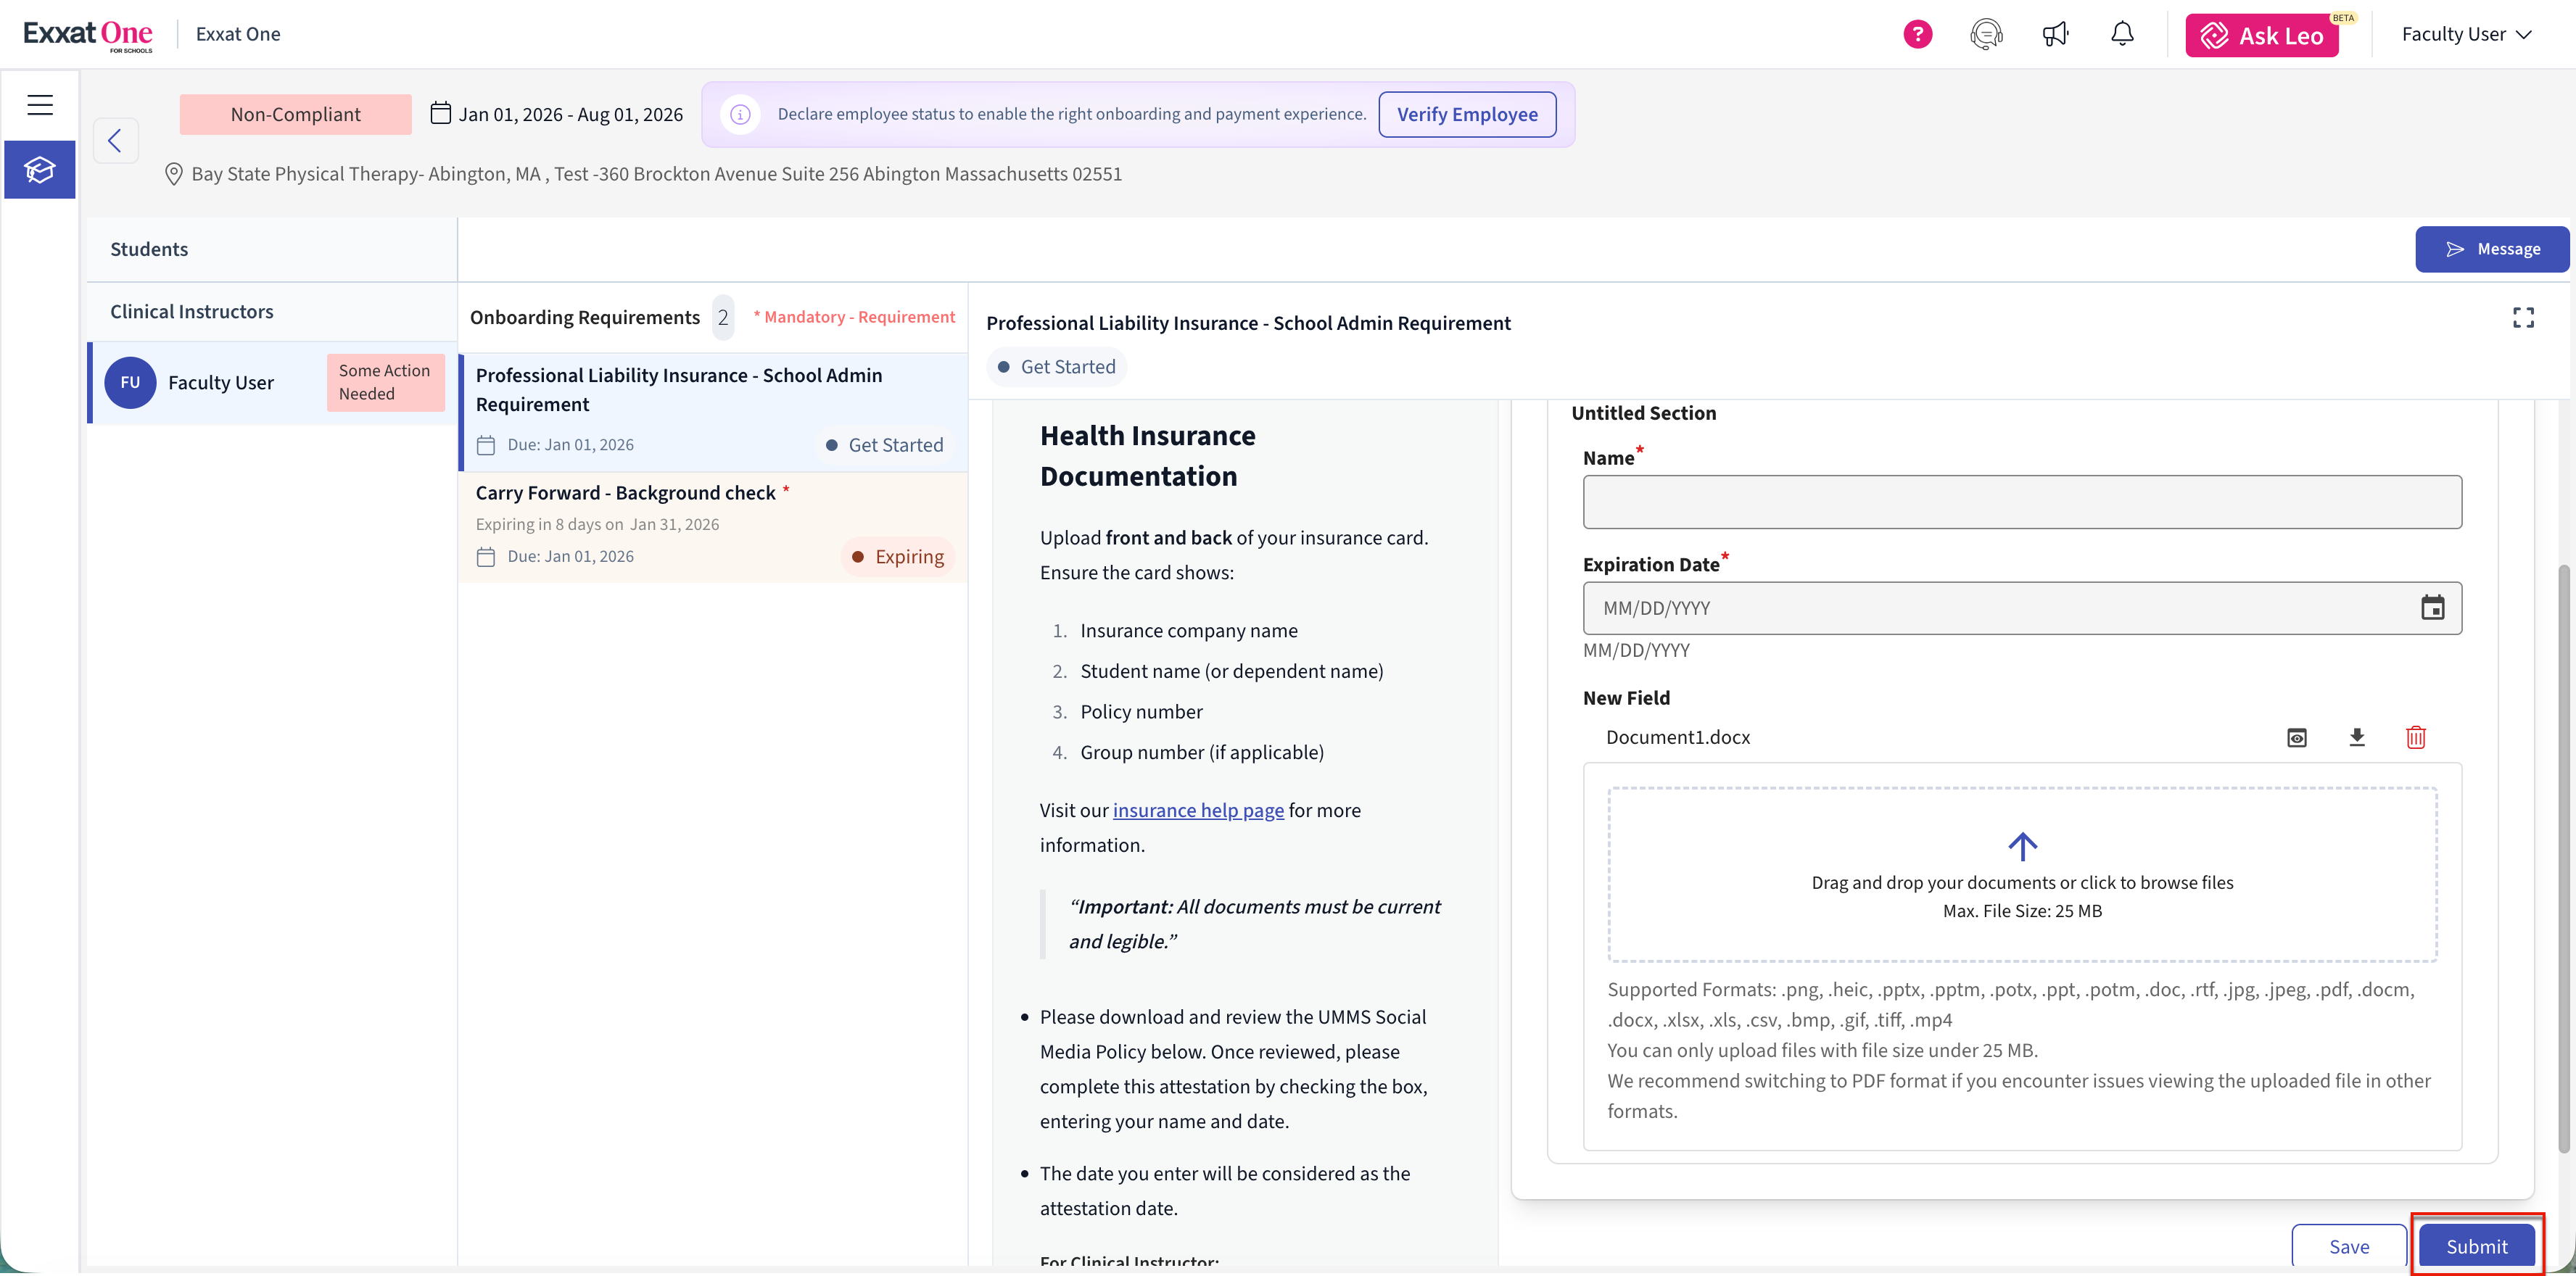Select Carry Forward - Background check requirement
2576x1276 pixels.
point(626,493)
